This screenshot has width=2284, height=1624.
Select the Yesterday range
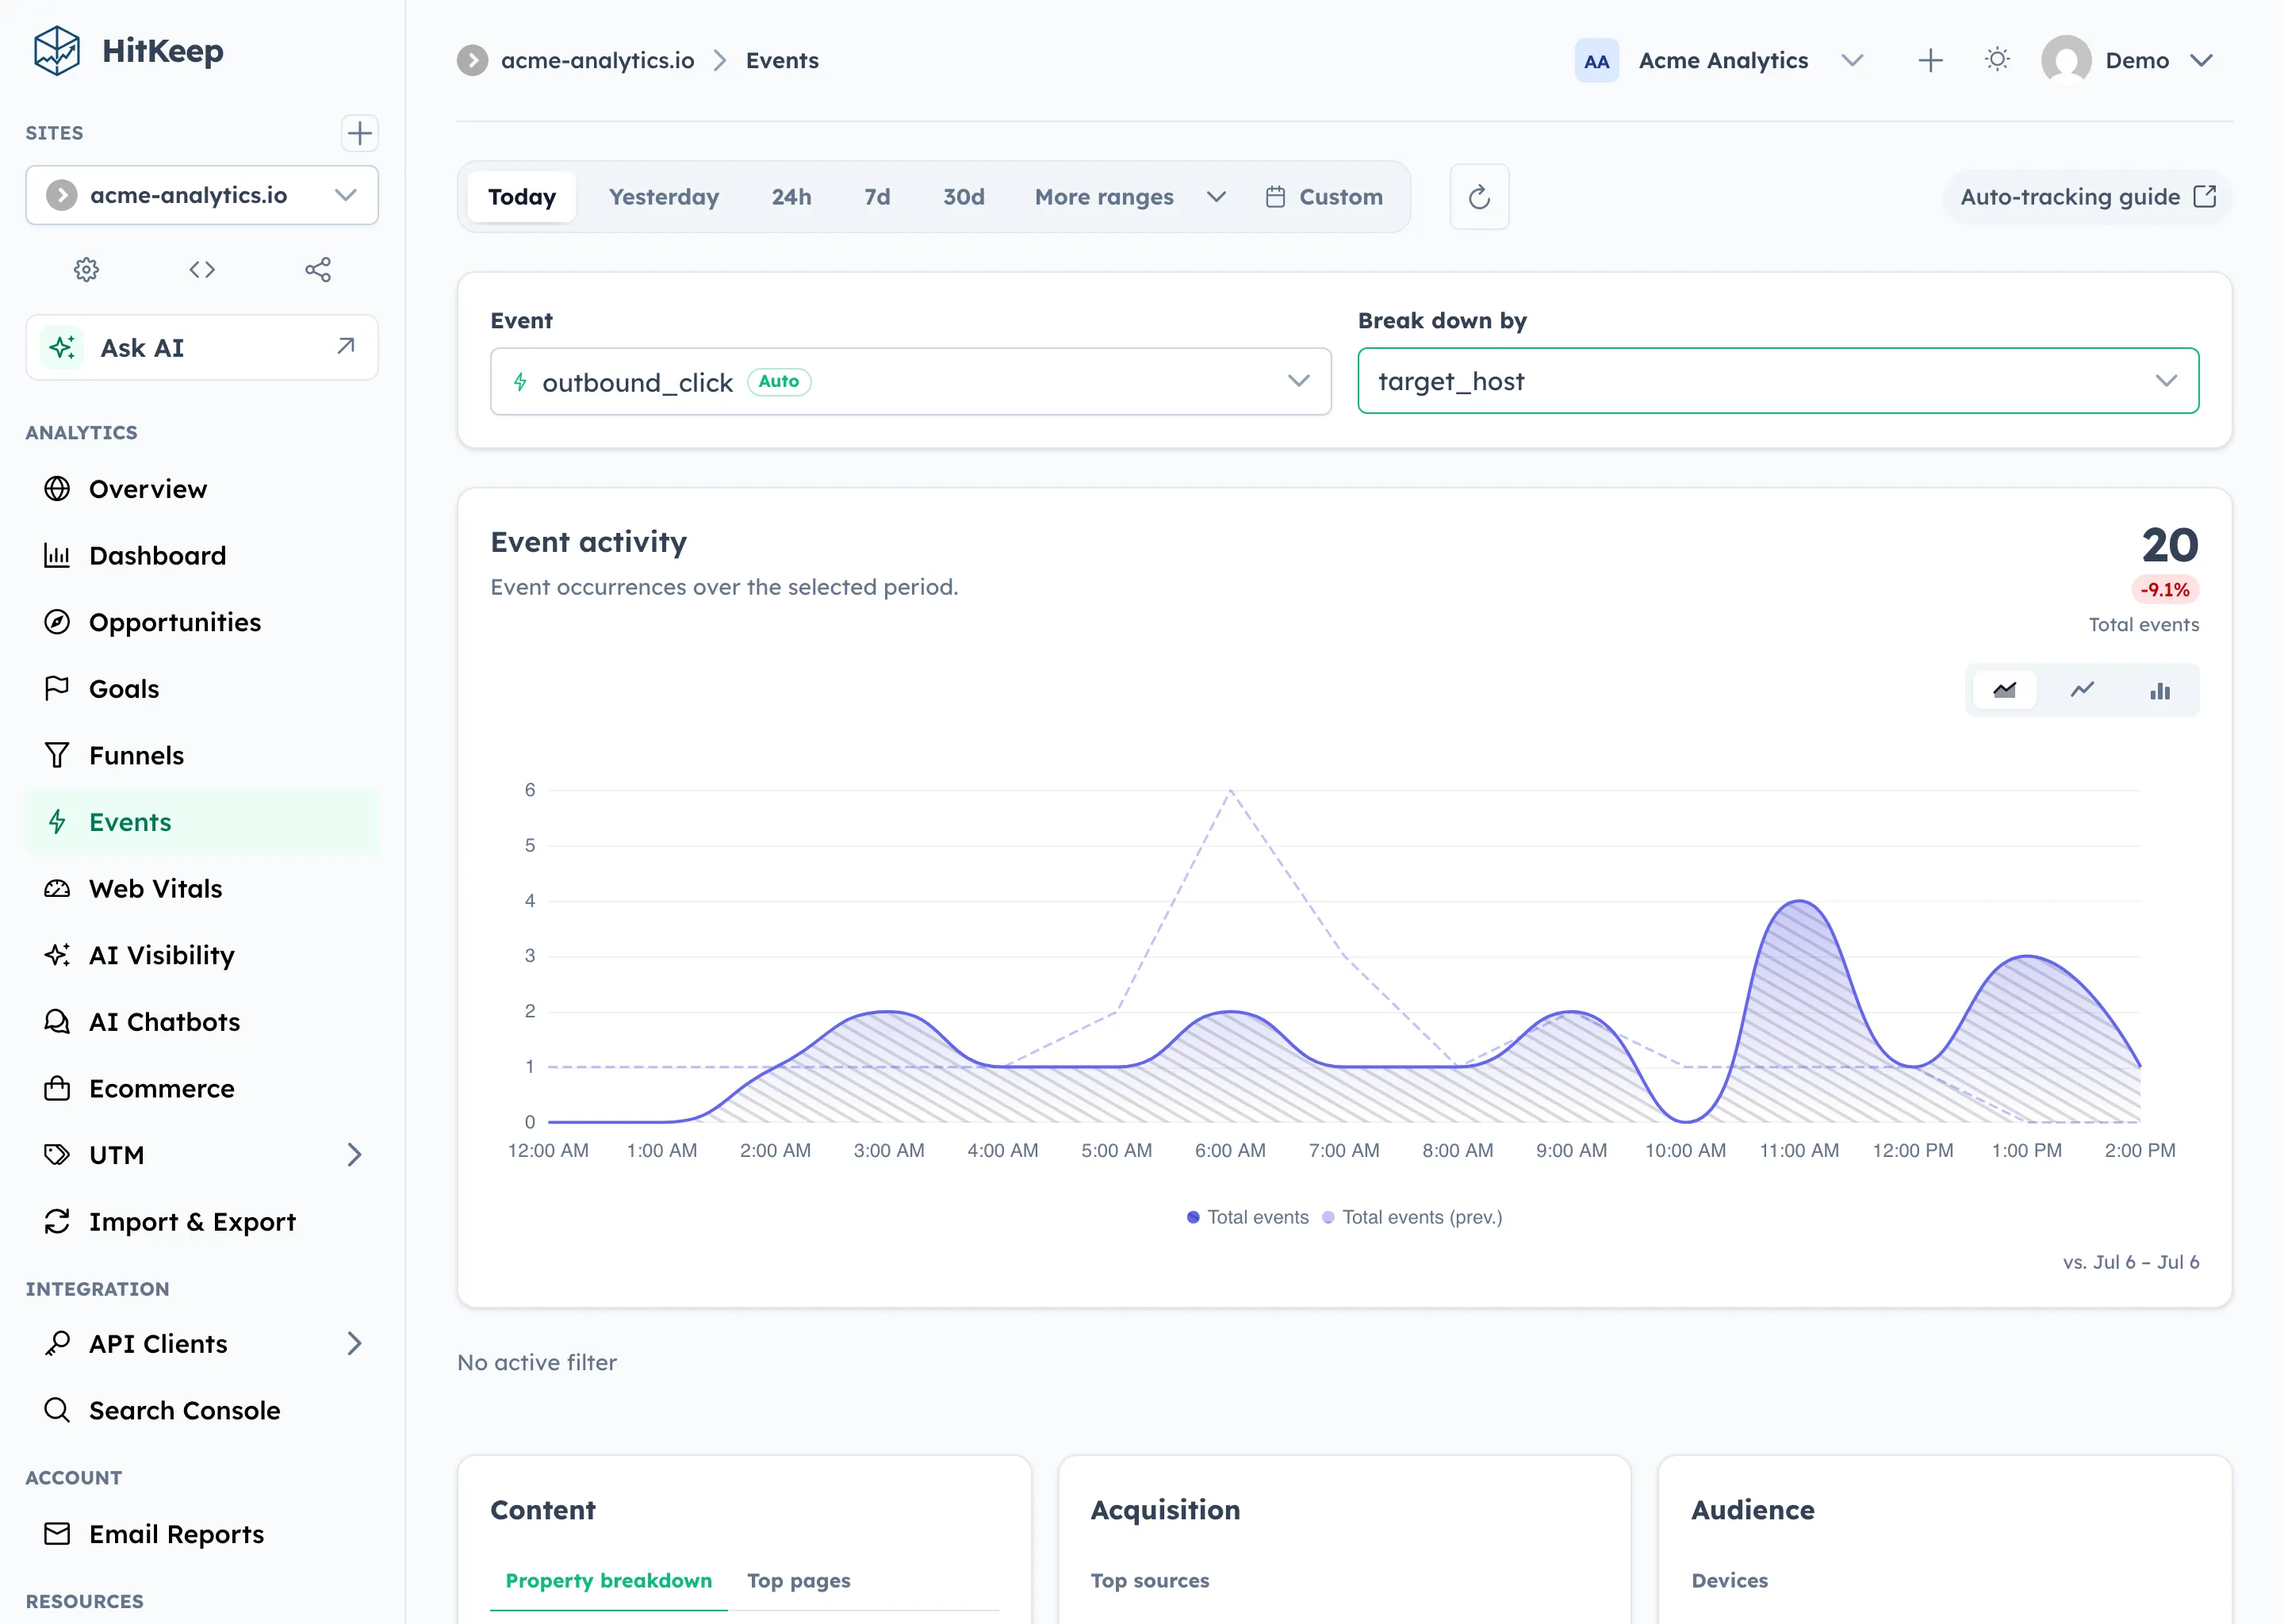click(x=664, y=197)
